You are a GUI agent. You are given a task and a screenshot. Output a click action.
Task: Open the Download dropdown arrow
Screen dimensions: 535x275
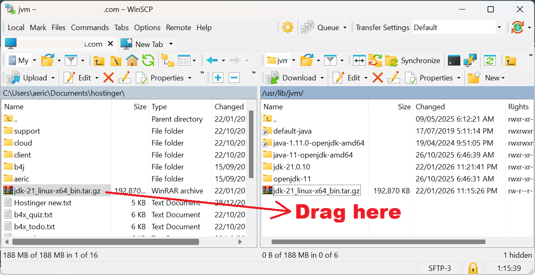322,78
